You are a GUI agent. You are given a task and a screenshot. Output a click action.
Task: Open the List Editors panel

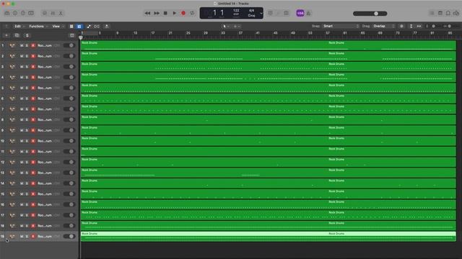(432, 13)
